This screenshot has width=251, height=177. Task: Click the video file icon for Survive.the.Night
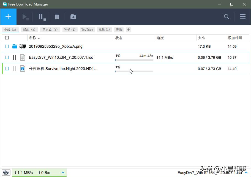(x=23, y=69)
